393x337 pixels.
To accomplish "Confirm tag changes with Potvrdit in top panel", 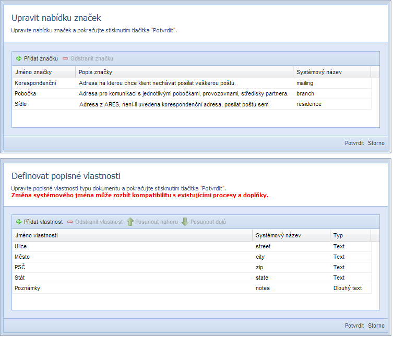I will click(x=354, y=143).
